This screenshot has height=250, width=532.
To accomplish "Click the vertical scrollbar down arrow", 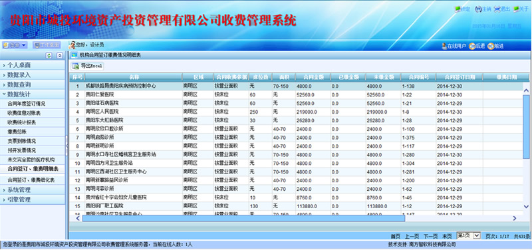I will (526, 206).
